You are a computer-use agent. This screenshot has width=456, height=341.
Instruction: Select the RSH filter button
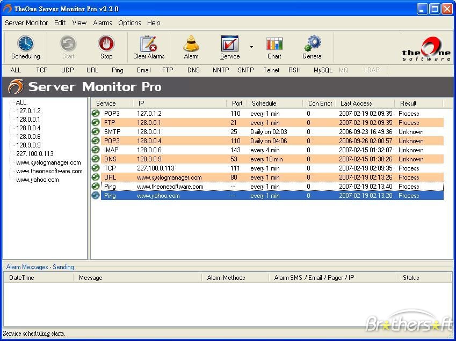click(x=294, y=70)
